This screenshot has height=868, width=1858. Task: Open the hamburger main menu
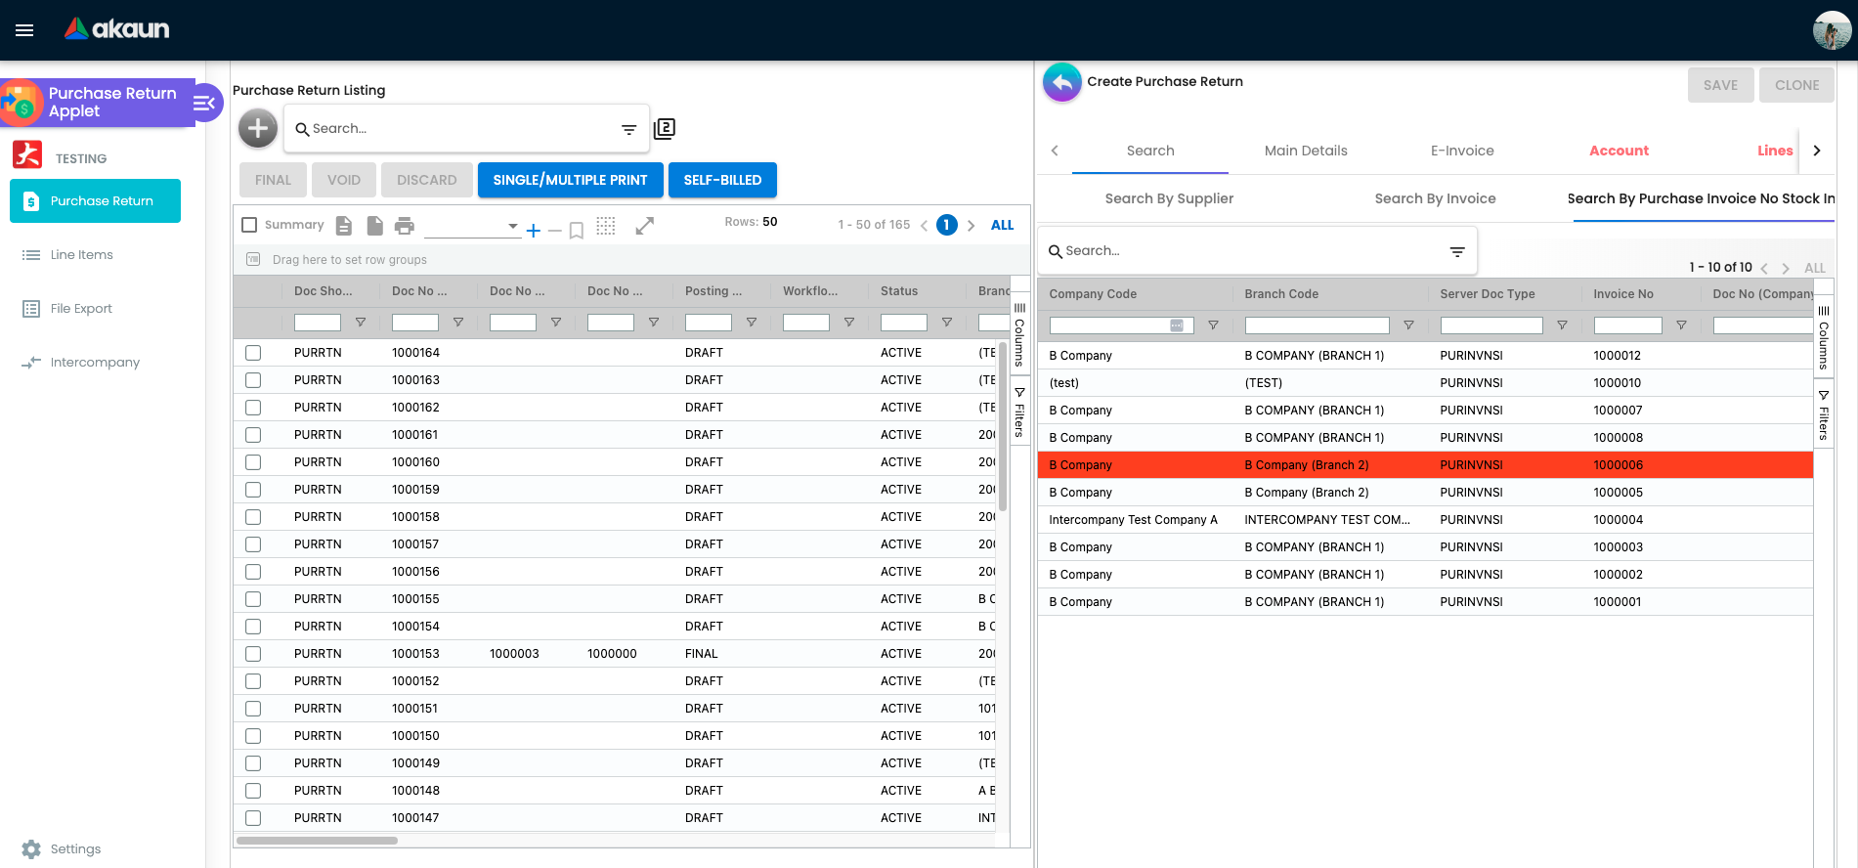click(x=24, y=30)
